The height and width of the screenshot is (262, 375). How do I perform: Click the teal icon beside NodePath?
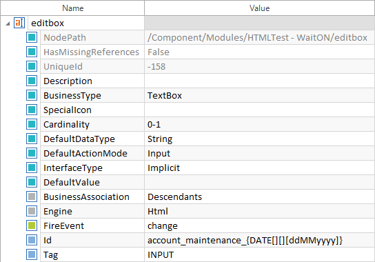32,37
